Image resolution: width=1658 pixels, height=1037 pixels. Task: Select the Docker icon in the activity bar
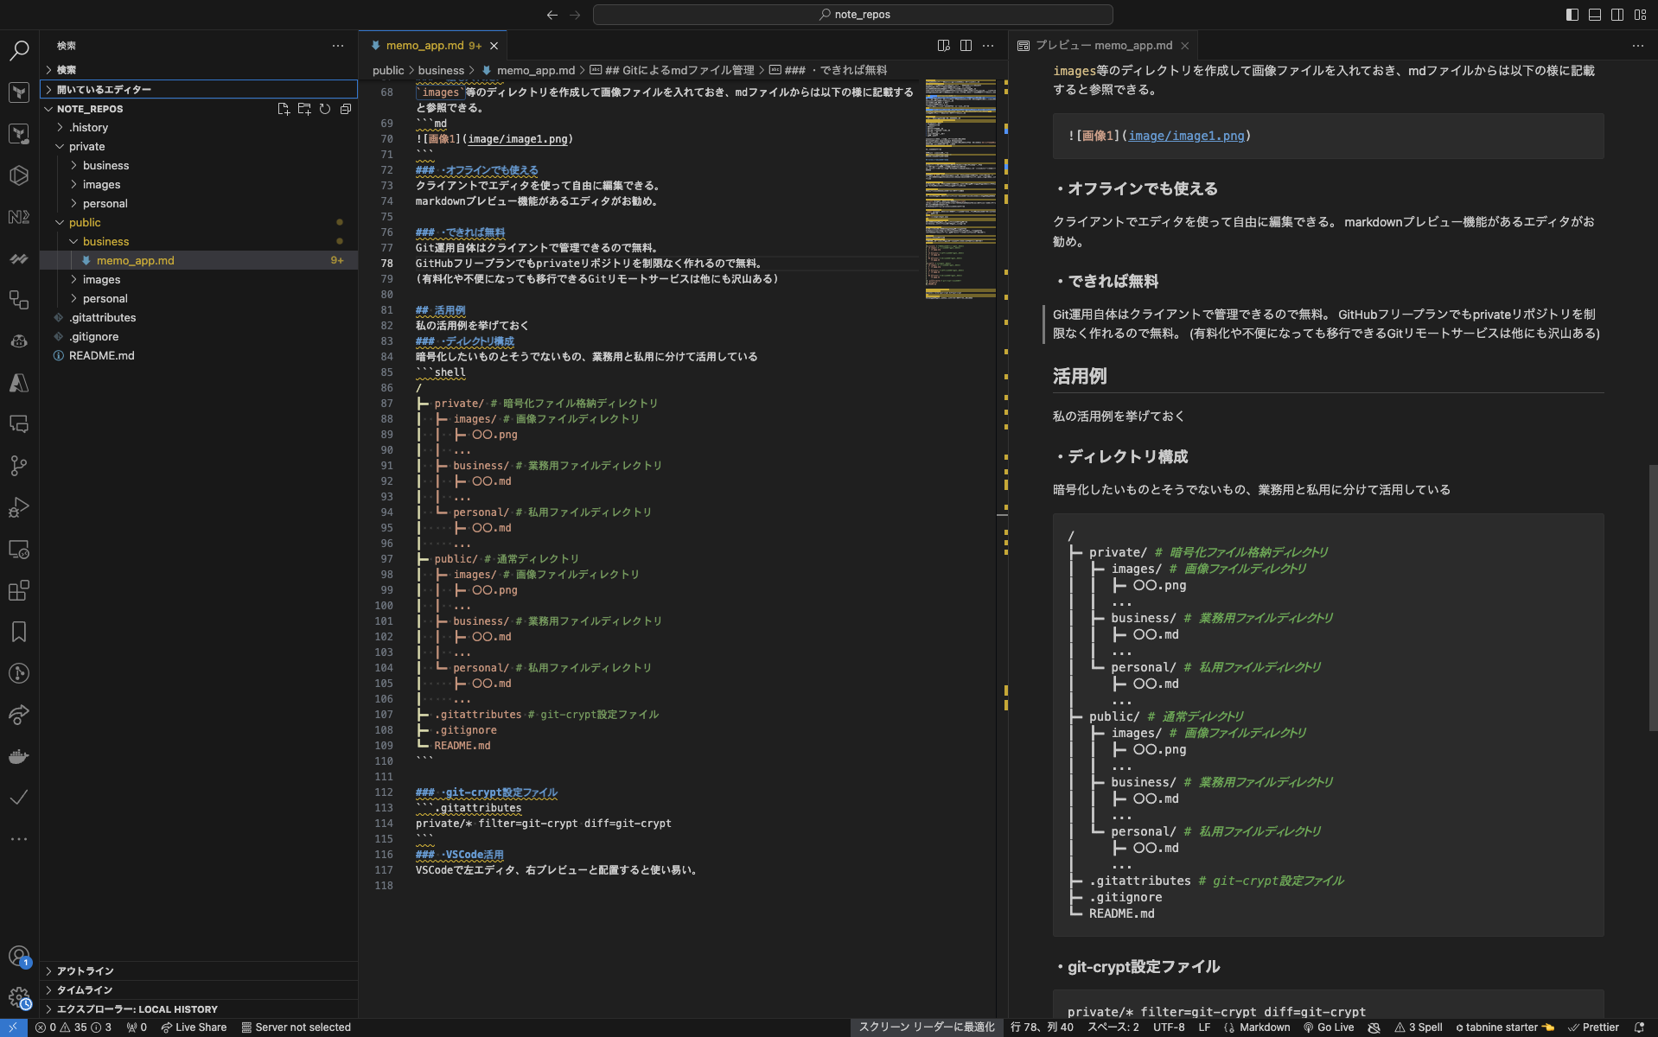pyautogui.click(x=19, y=756)
